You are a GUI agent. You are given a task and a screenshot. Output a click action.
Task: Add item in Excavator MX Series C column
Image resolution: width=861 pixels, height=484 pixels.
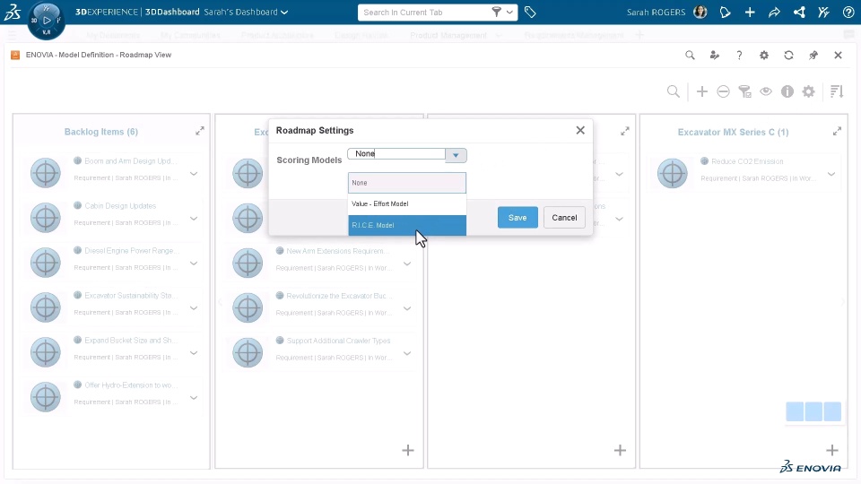[x=832, y=451]
